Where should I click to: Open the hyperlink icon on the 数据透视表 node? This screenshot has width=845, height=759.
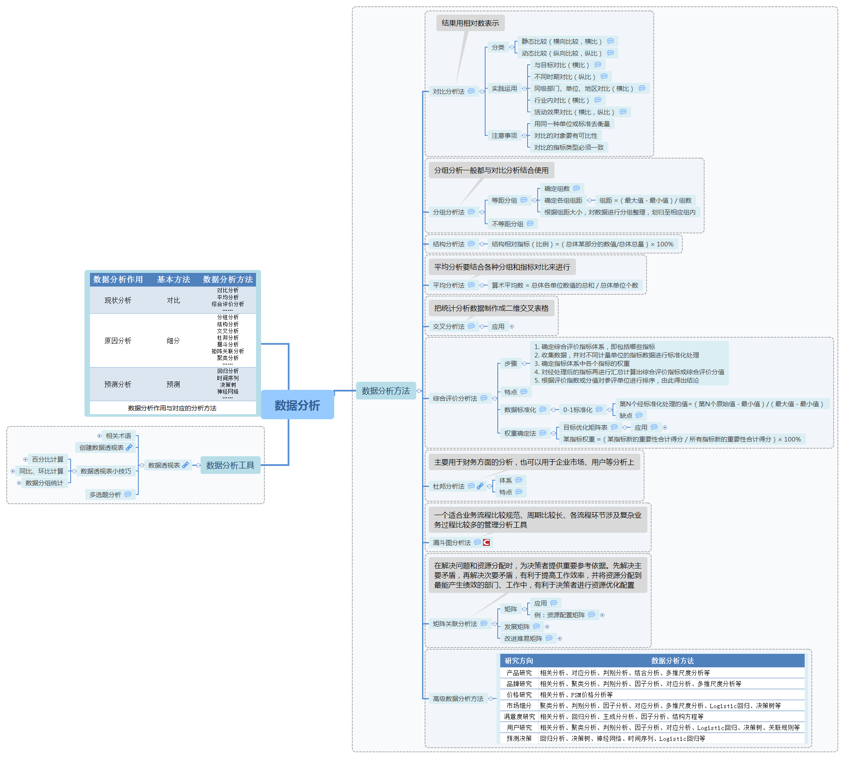[x=185, y=465]
